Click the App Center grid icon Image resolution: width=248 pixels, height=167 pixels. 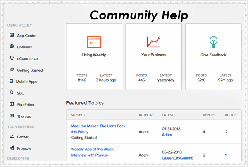point(12,35)
